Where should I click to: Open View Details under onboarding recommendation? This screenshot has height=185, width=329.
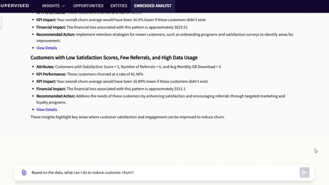point(47,48)
